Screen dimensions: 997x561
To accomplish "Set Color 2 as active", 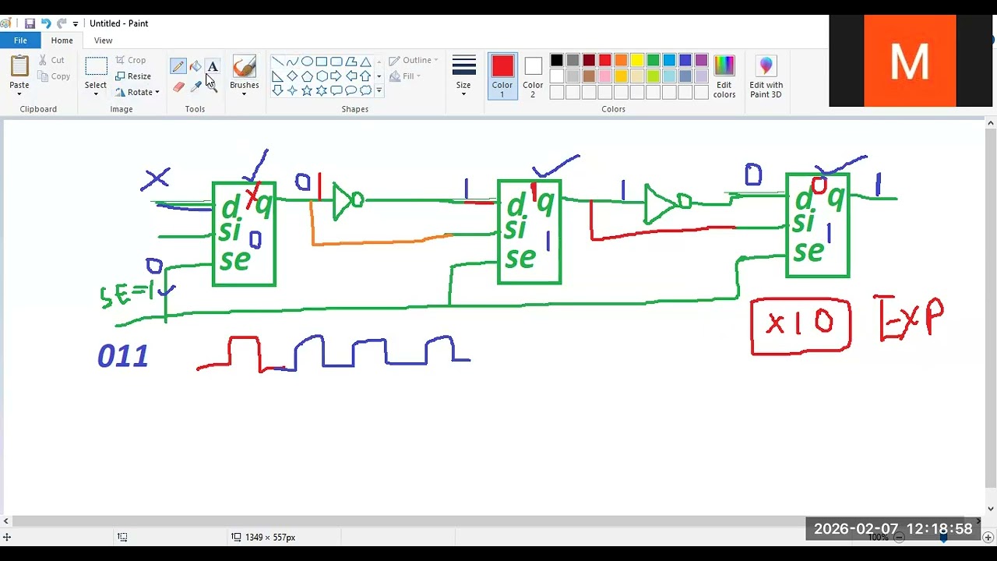I will [x=533, y=76].
